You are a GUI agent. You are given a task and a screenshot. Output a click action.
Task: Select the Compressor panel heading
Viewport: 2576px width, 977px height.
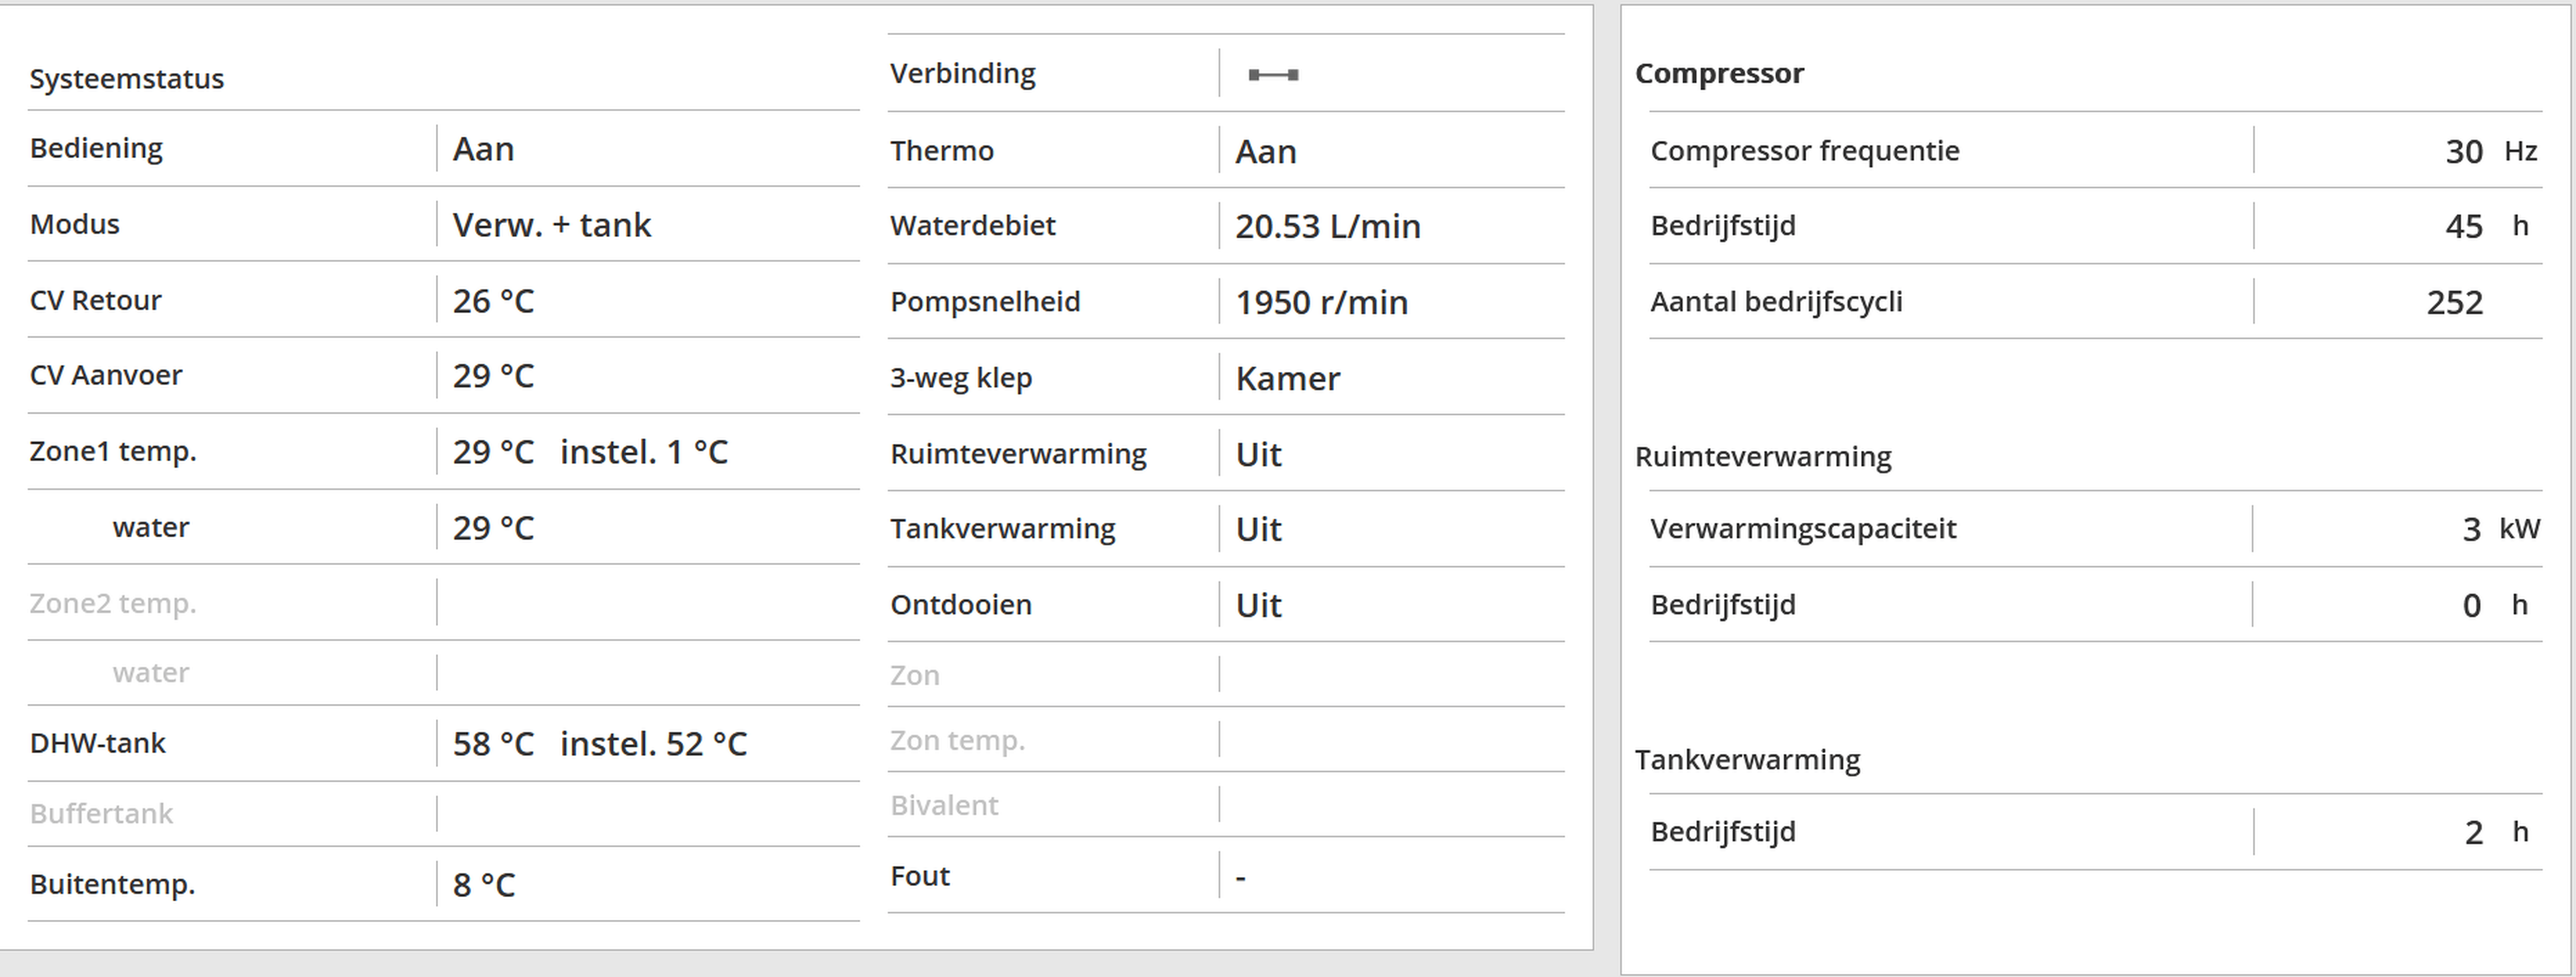point(1719,73)
